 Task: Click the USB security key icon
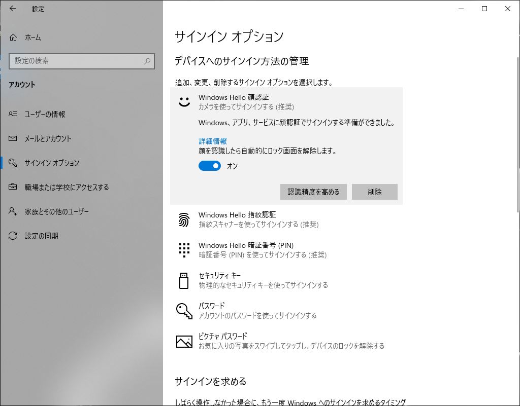184,281
